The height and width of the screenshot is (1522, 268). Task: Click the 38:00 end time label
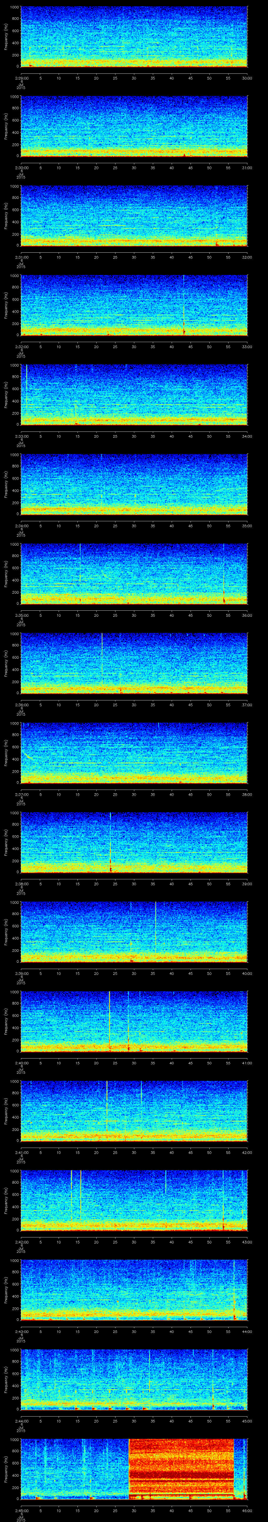click(x=247, y=795)
